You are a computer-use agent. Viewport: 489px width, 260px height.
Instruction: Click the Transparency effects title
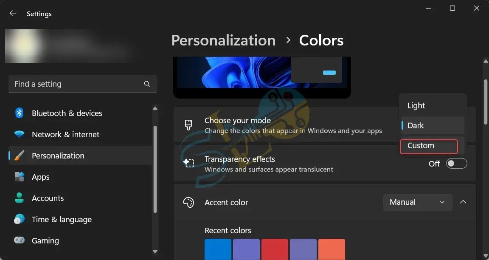coord(240,159)
